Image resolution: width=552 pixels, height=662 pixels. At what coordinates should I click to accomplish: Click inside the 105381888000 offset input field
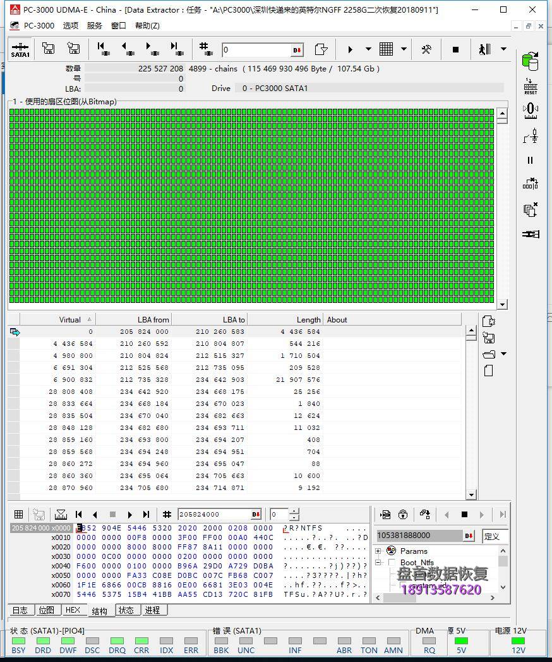click(x=420, y=535)
